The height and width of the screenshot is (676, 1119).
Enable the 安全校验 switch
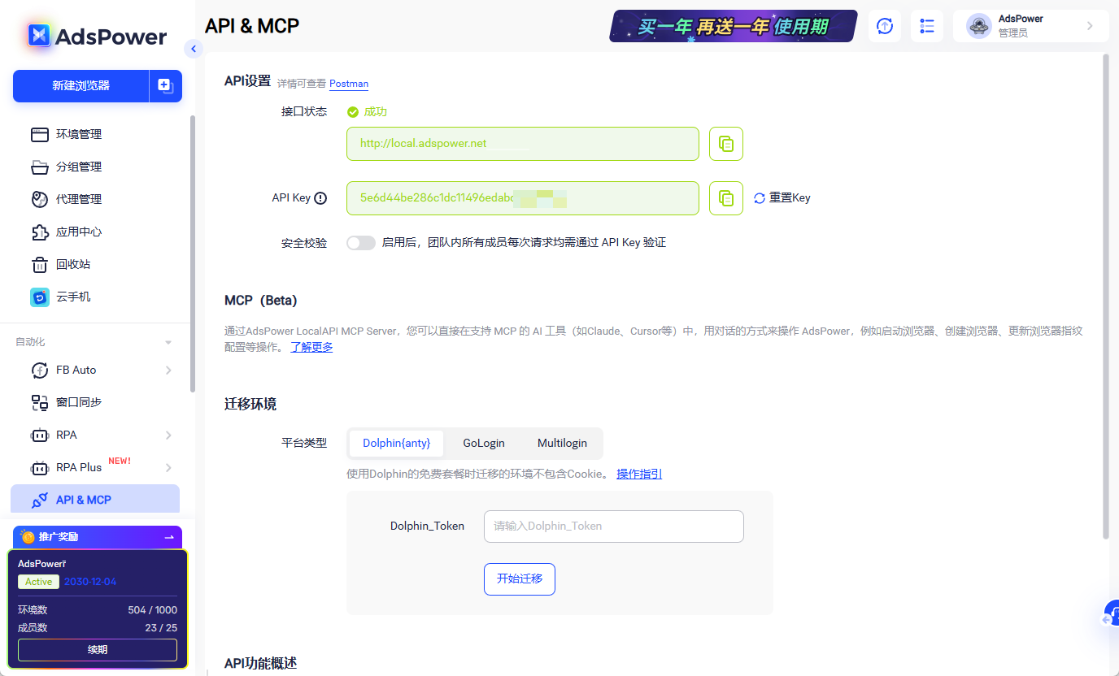click(x=360, y=242)
